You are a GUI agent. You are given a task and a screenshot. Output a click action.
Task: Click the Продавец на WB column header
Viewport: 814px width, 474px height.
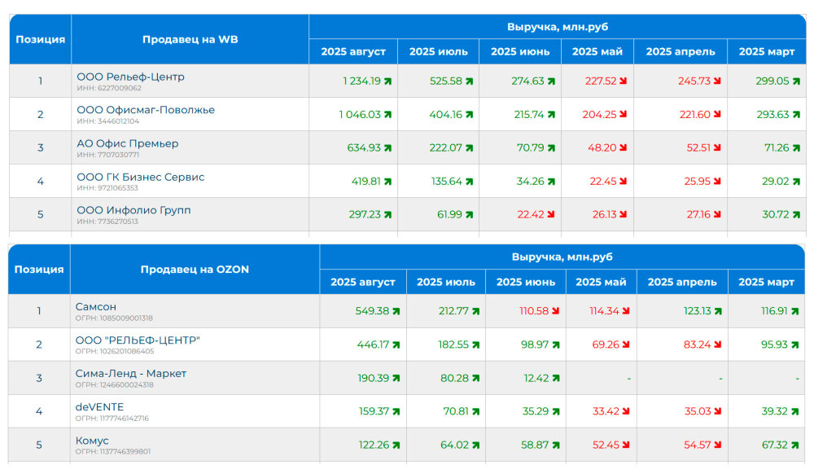[x=190, y=39]
